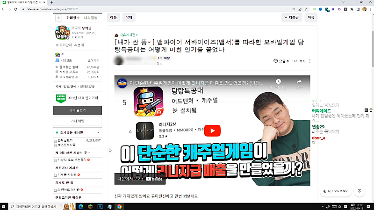
Task: Click the scroll-to-top arrow button
Action: (360, 191)
